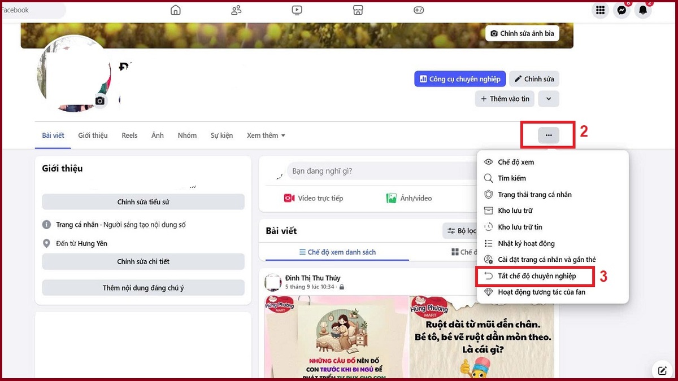
Task: Switch to the Giới thiệu tab
Action: pos(93,135)
